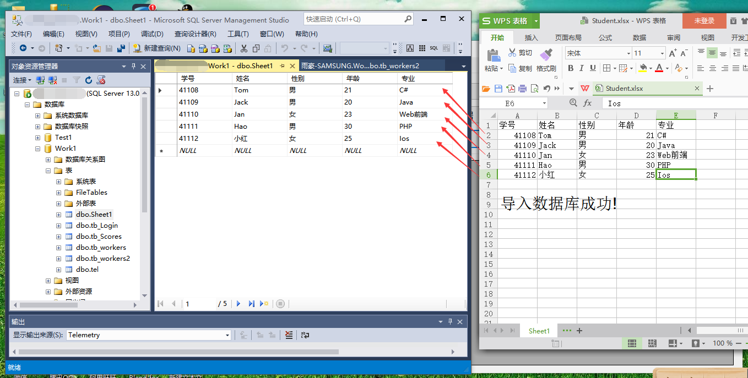Screen dimensions: 748x378
Task: Click the red font color swatch in WPS
Action: click(659, 68)
